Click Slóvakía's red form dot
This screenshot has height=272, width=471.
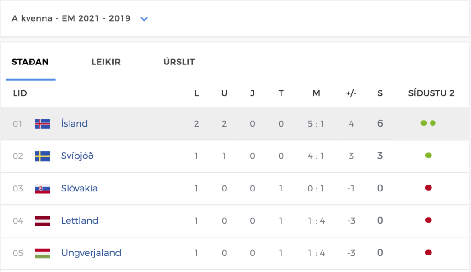click(x=429, y=188)
